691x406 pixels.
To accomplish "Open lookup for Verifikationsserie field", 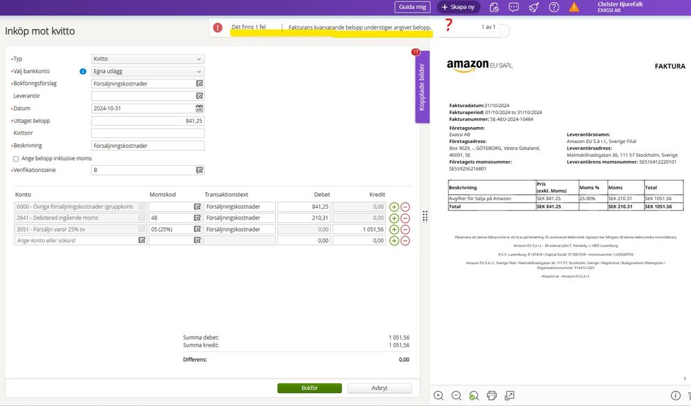I will pyautogui.click(x=199, y=171).
